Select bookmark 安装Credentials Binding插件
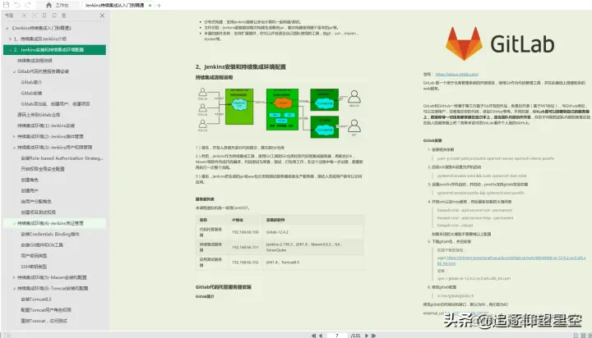The image size is (592, 338). click(50, 234)
